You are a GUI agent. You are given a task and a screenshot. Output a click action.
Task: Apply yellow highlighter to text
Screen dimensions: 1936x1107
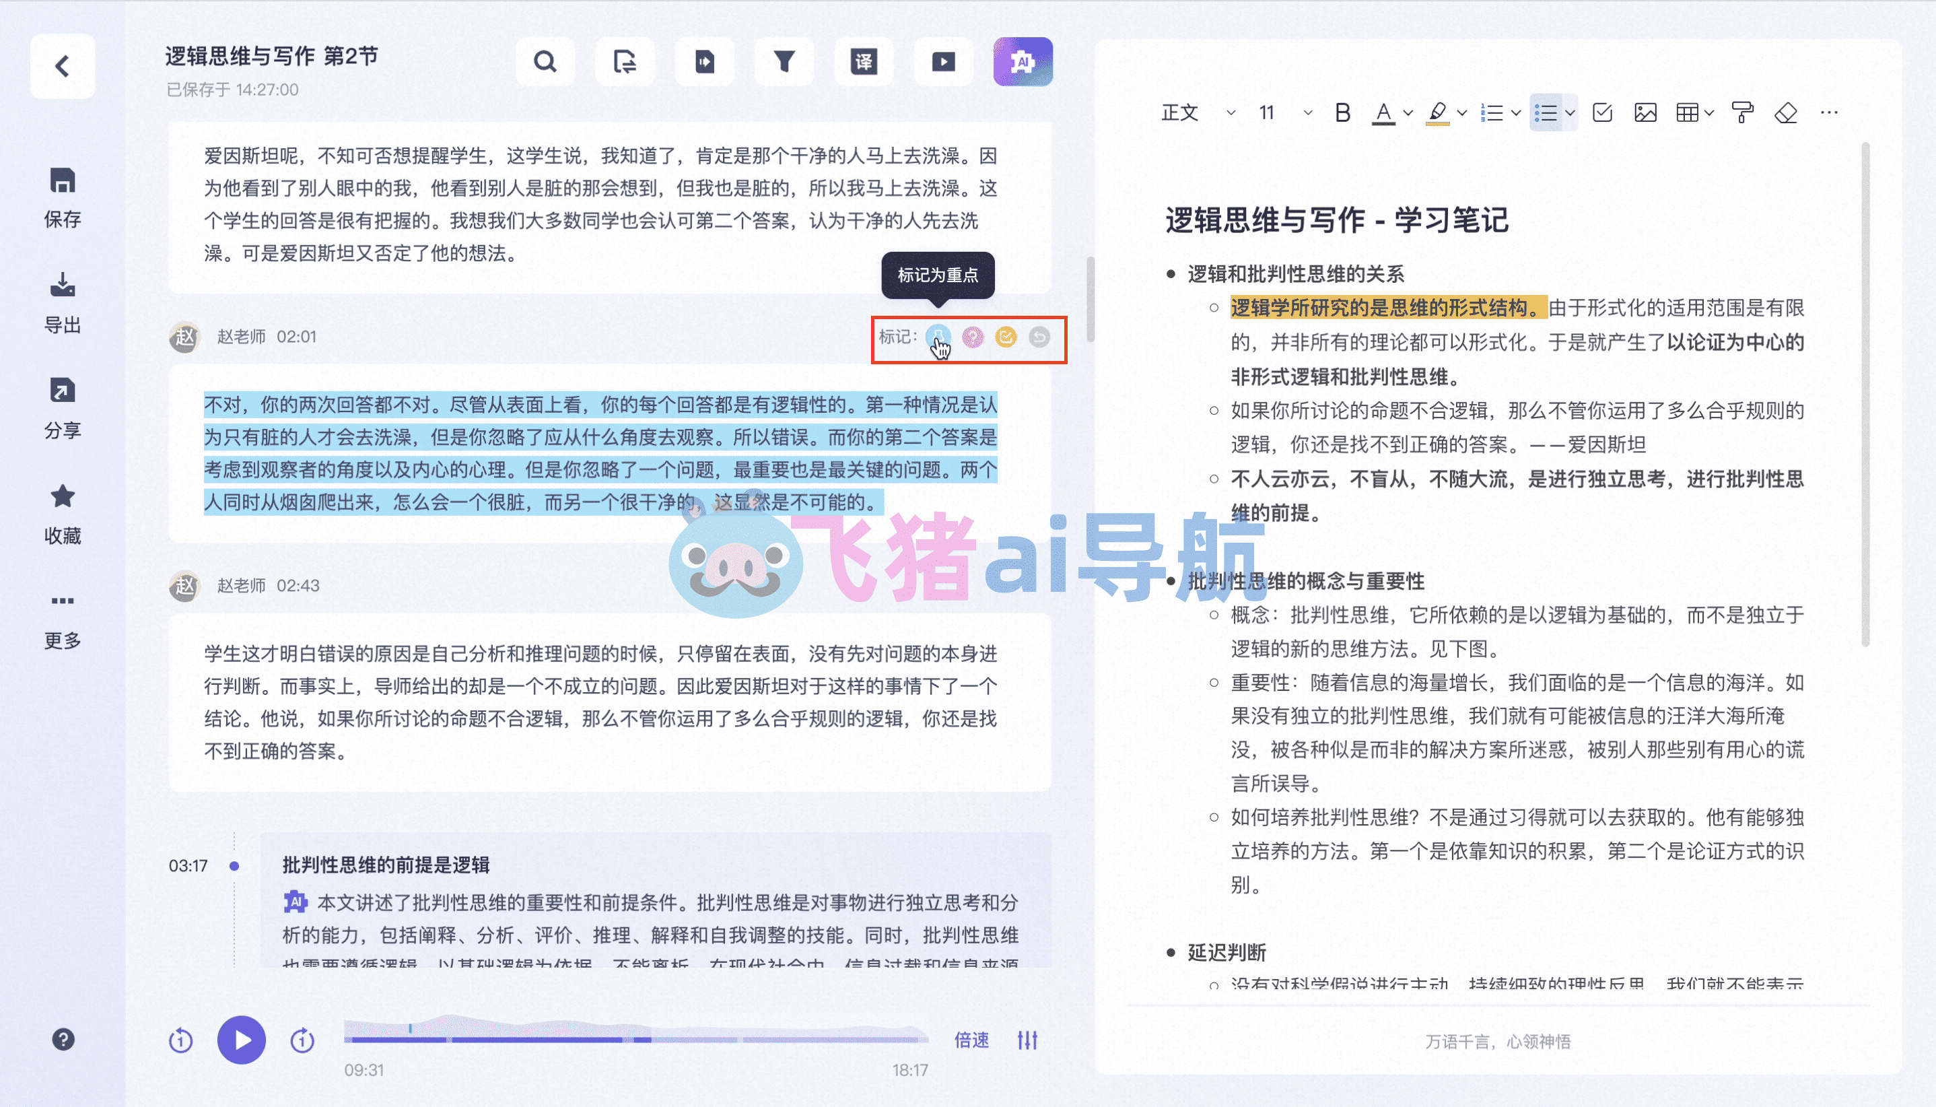[x=1437, y=113]
